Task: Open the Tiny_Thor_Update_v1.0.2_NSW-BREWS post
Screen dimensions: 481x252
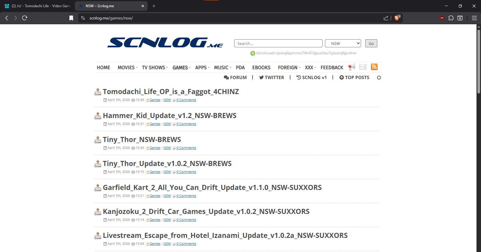Action: point(167,164)
